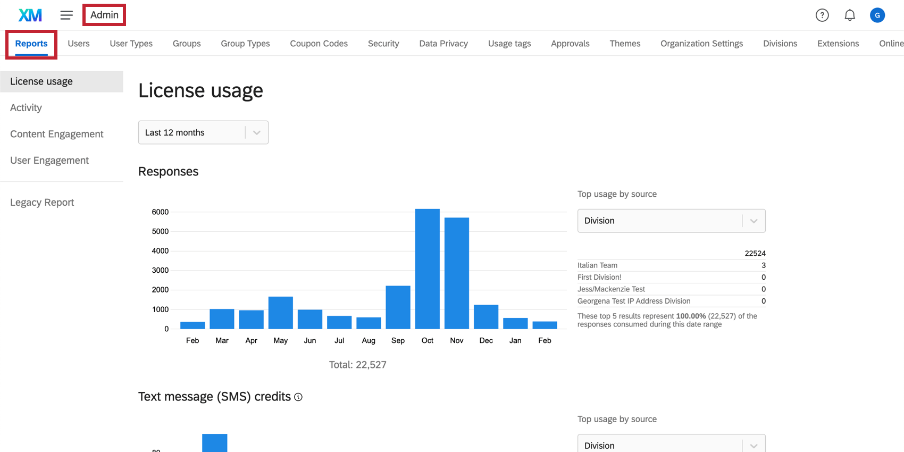Screen dimensions: 904x452
Task: Open the Legacy Report link
Action: tap(42, 203)
